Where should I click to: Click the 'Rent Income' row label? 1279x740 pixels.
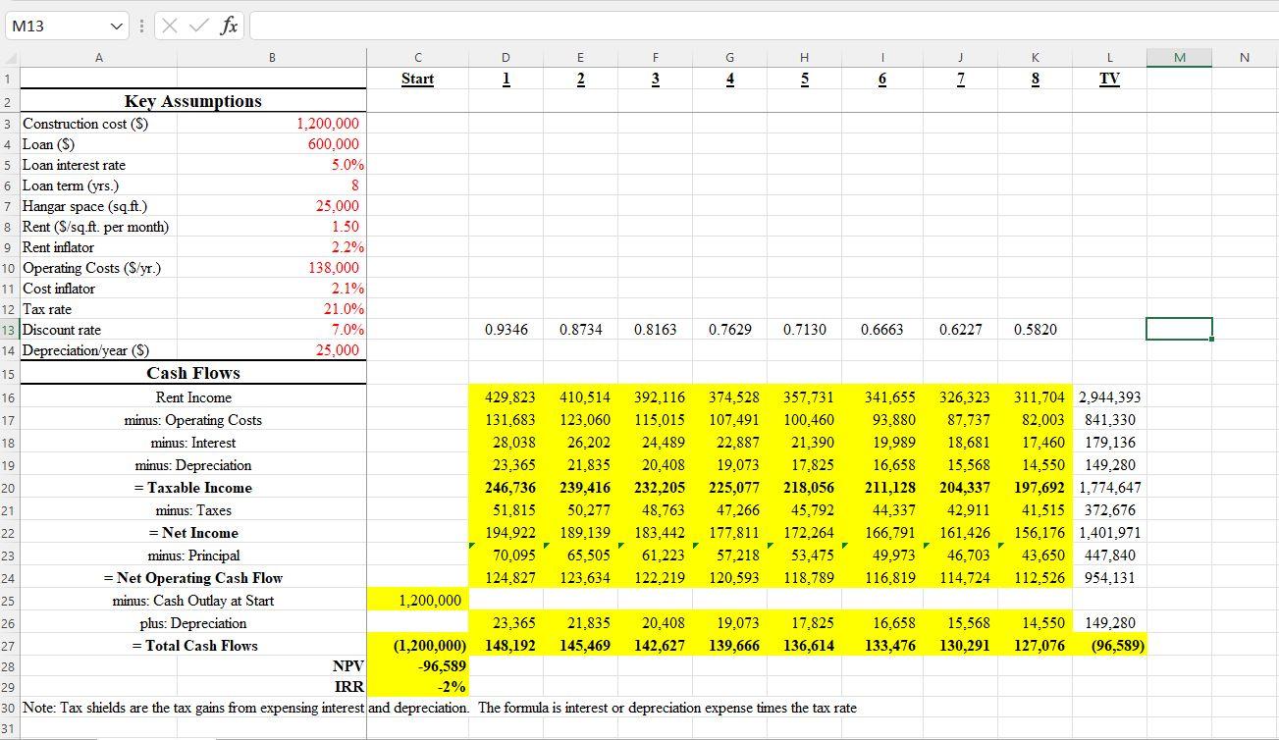193,397
